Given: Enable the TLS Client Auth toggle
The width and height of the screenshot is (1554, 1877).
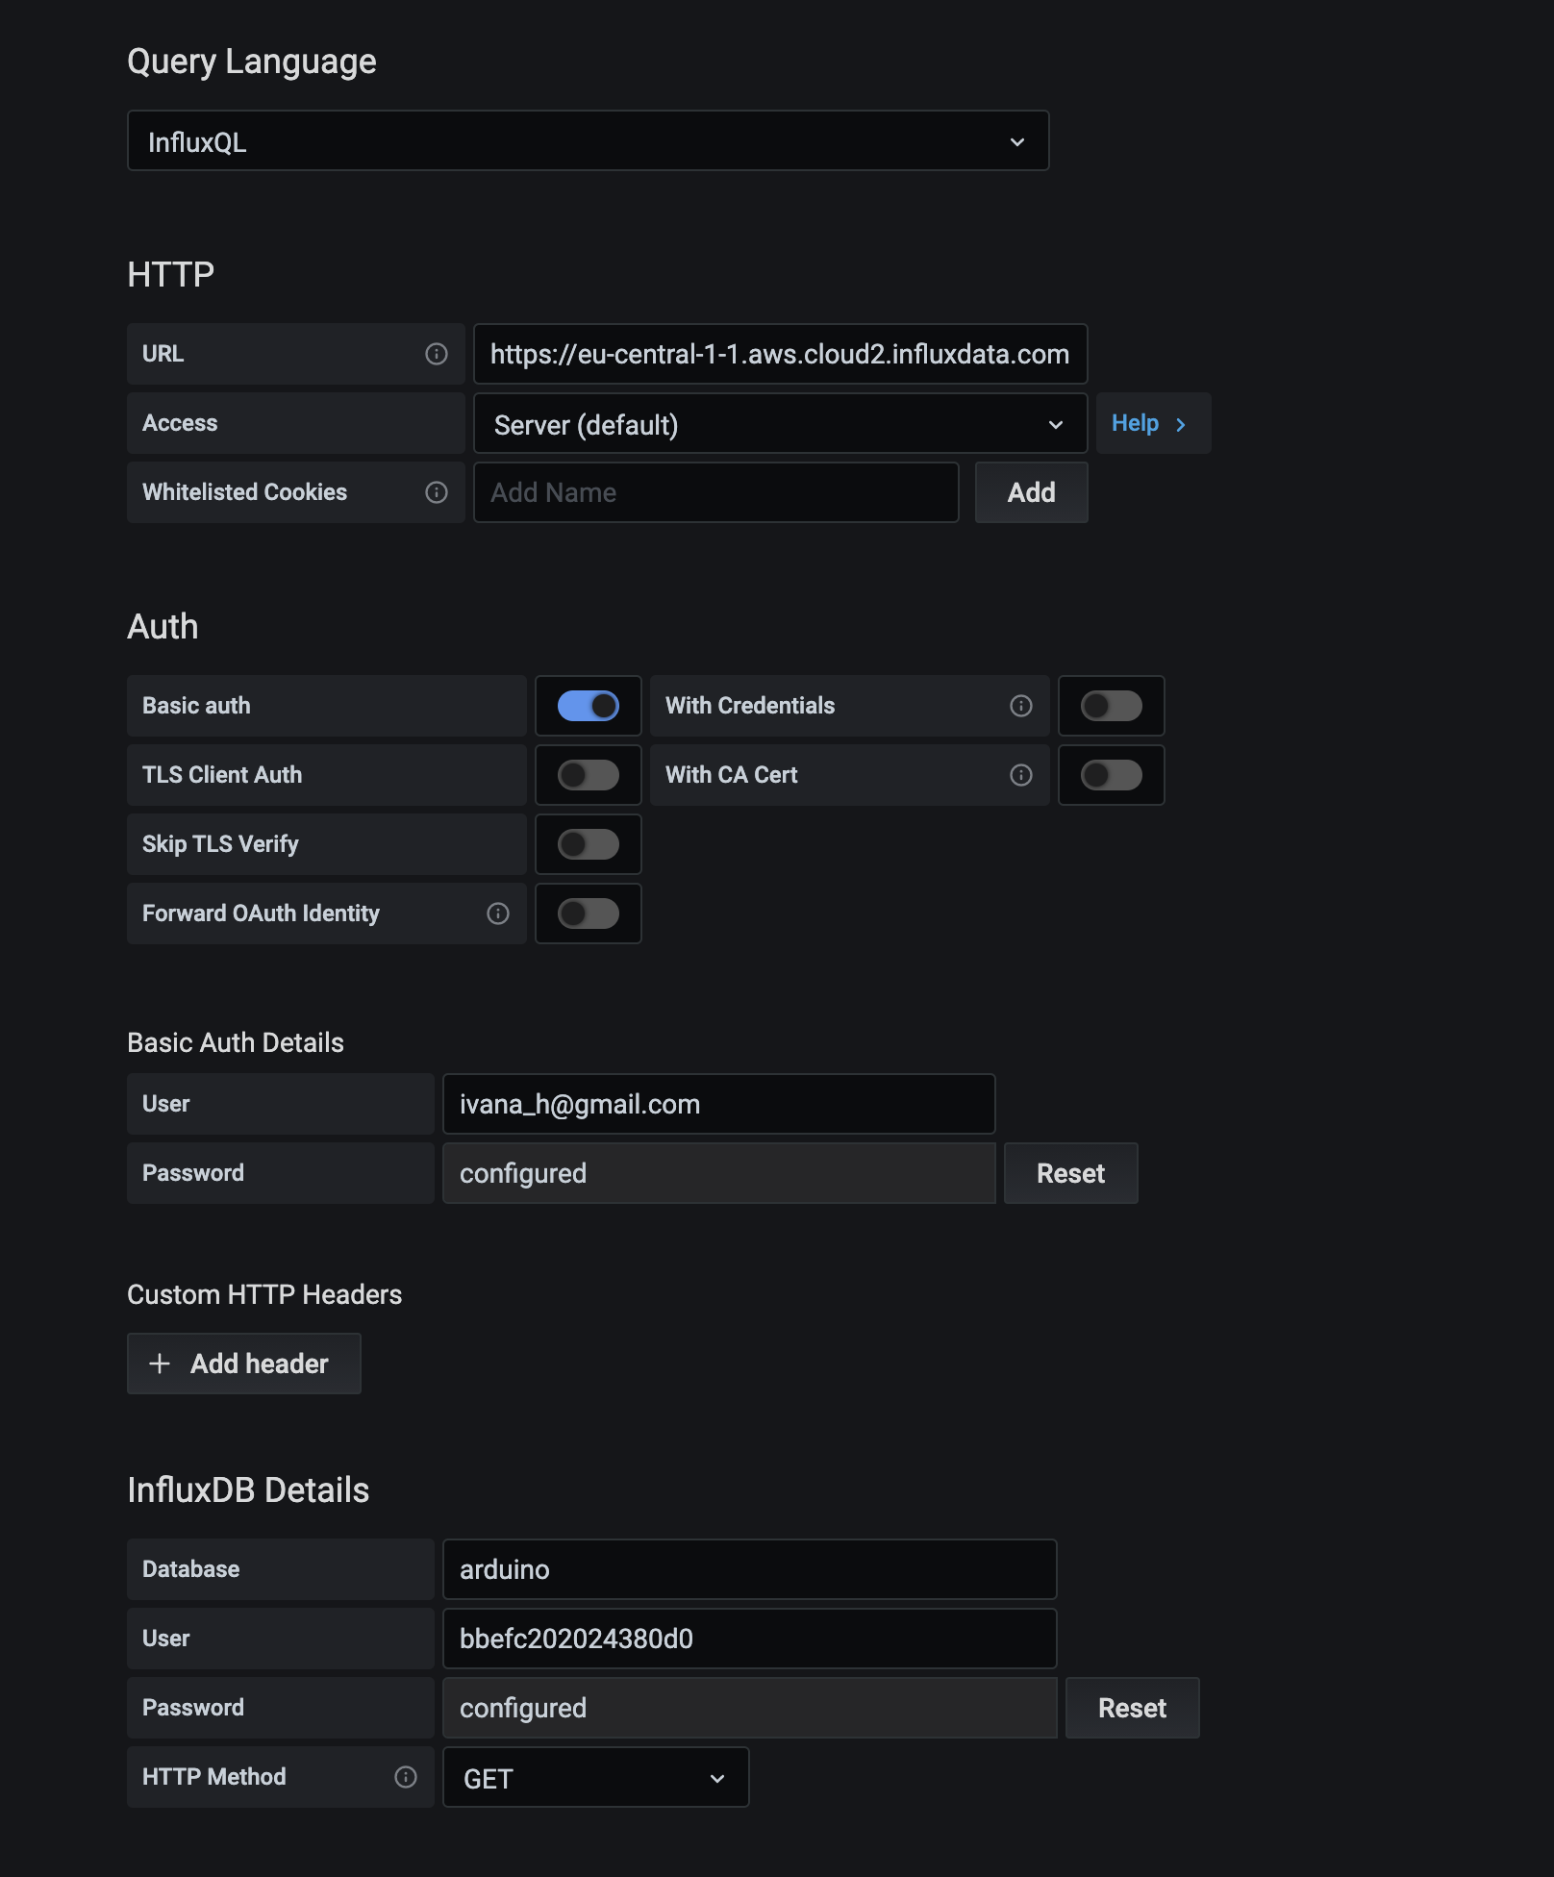Looking at the screenshot, I should (589, 776).
